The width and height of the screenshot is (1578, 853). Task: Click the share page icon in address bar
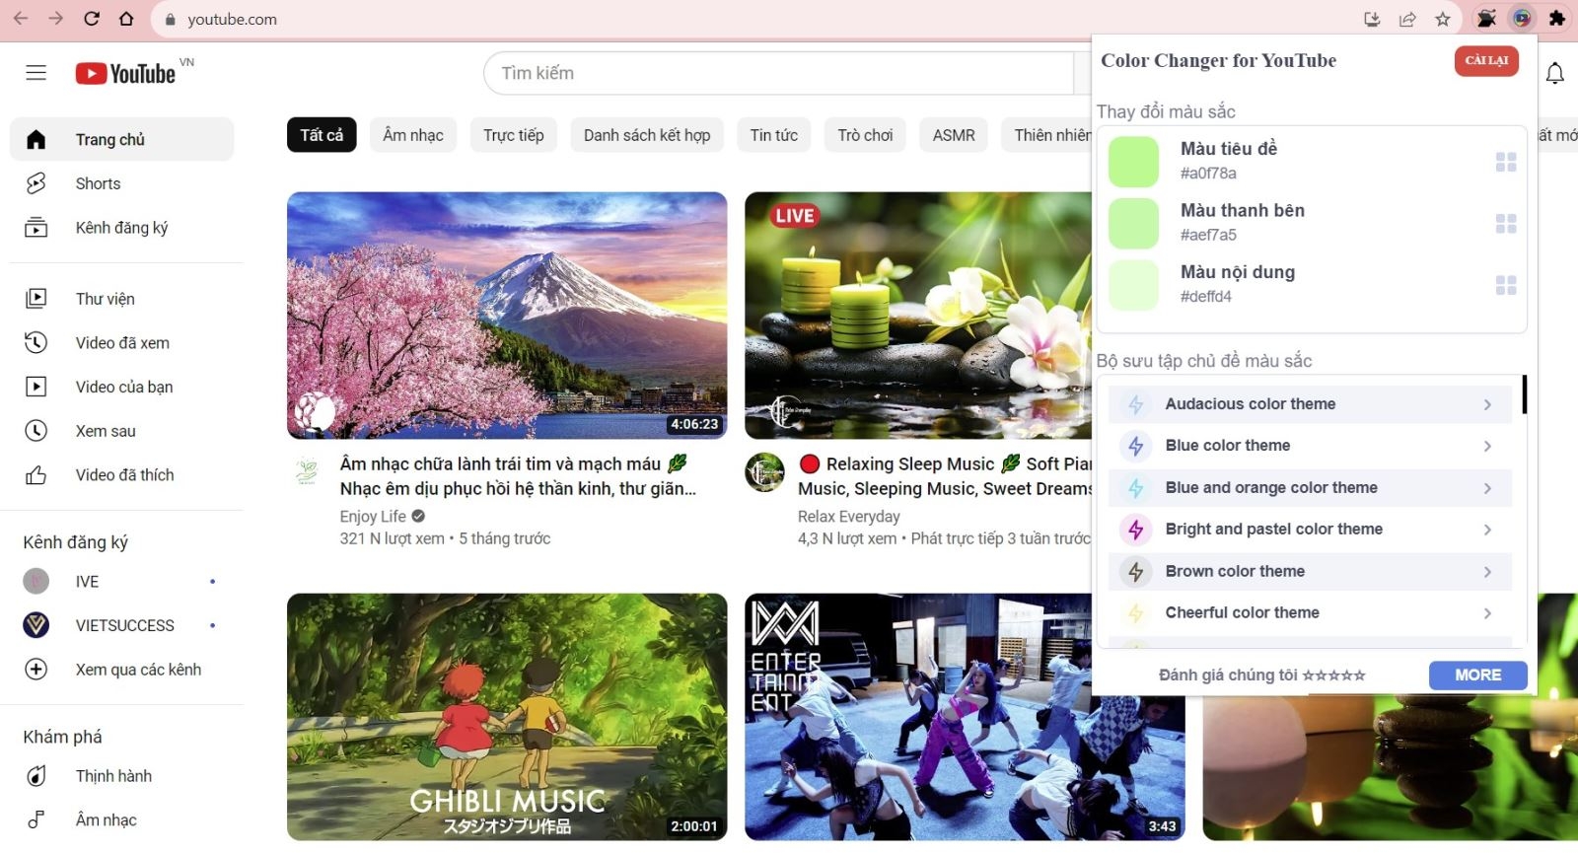[x=1407, y=19]
